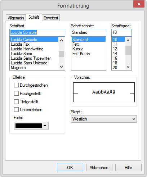Enable the Durchgestrichen checkbox

click(x=16, y=85)
